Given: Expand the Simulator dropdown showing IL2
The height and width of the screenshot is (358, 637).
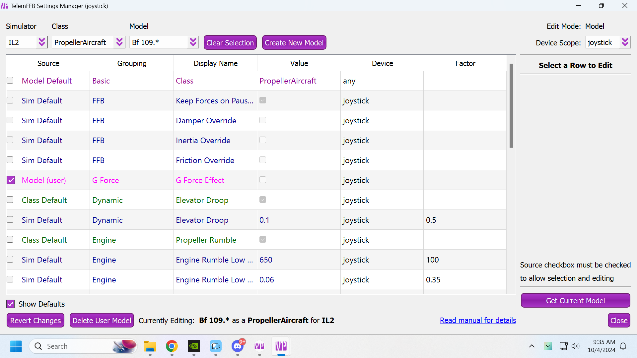Looking at the screenshot, I should [x=41, y=42].
